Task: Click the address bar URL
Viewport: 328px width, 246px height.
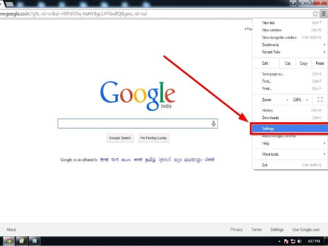Action: [x=73, y=14]
